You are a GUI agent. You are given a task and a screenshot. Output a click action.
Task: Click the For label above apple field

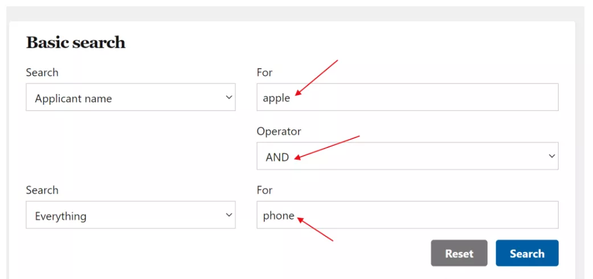(264, 72)
